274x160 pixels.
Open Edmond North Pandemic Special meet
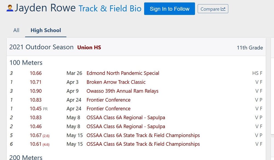[x=123, y=73]
